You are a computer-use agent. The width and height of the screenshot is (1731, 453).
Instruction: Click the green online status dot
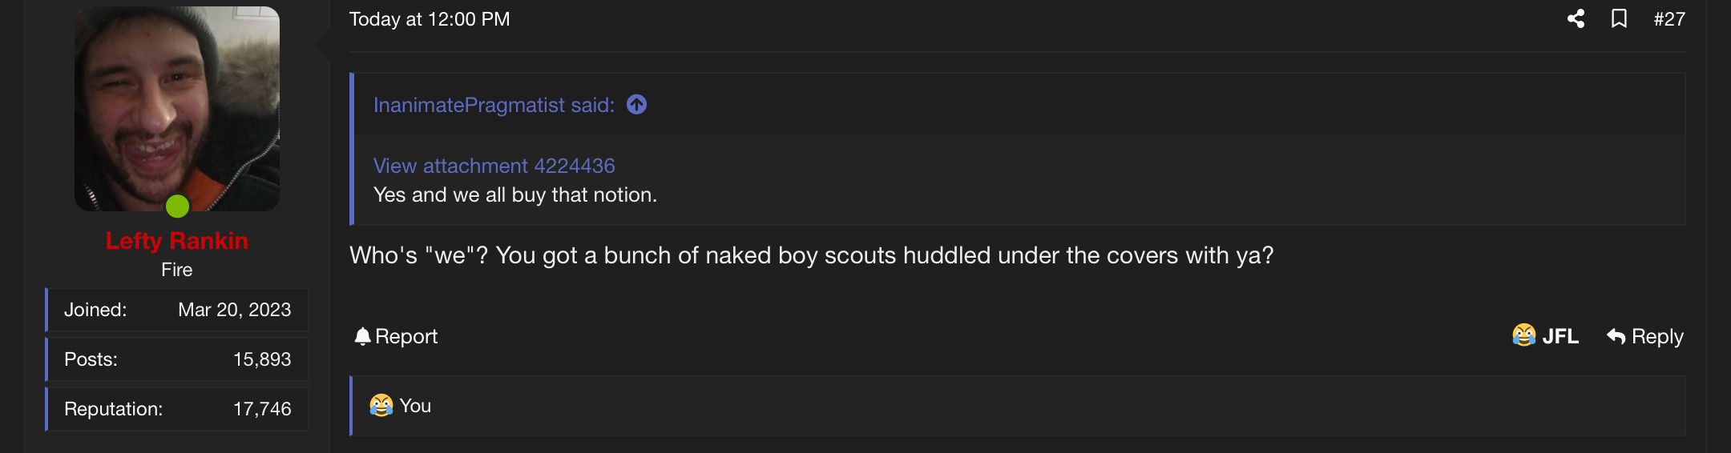point(177,206)
